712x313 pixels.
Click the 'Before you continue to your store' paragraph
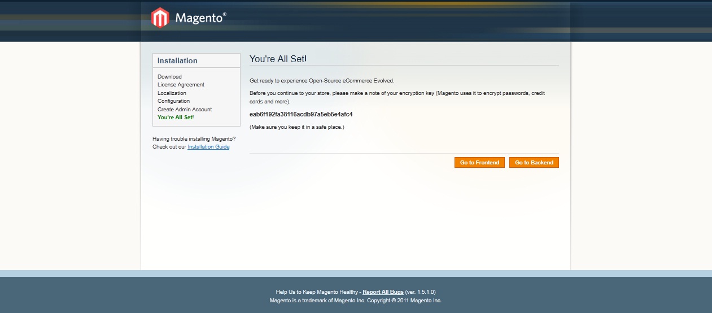click(397, 97)
